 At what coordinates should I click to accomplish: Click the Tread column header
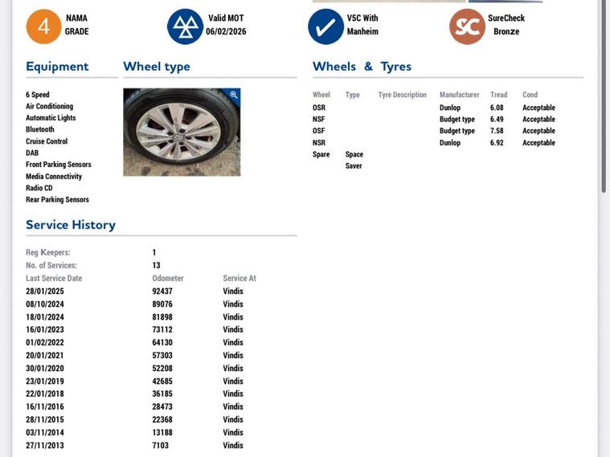[498, 95]
